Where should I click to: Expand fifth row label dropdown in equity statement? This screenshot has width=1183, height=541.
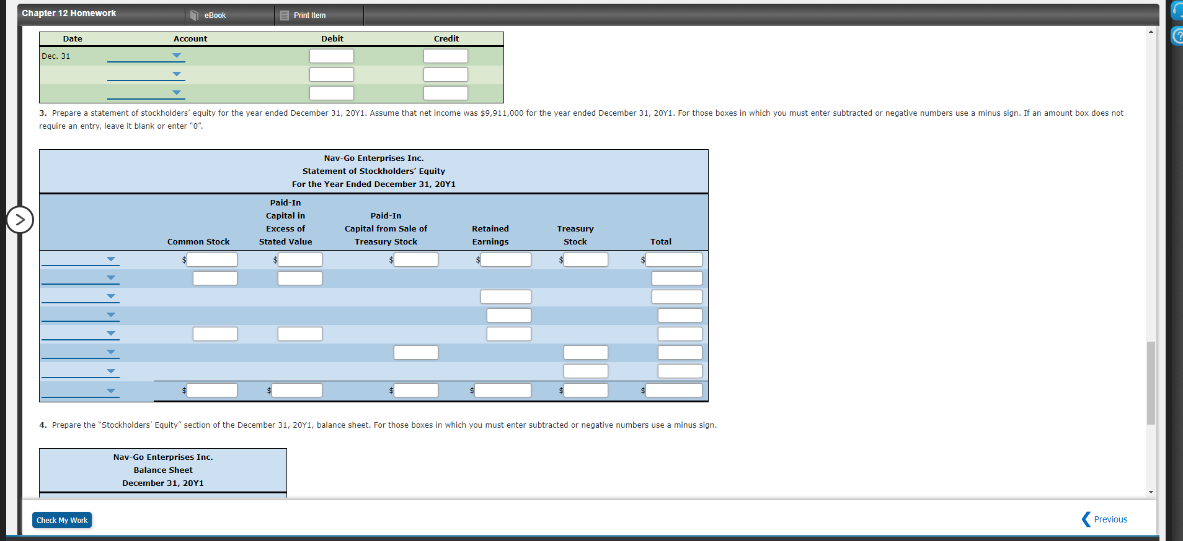81,334
